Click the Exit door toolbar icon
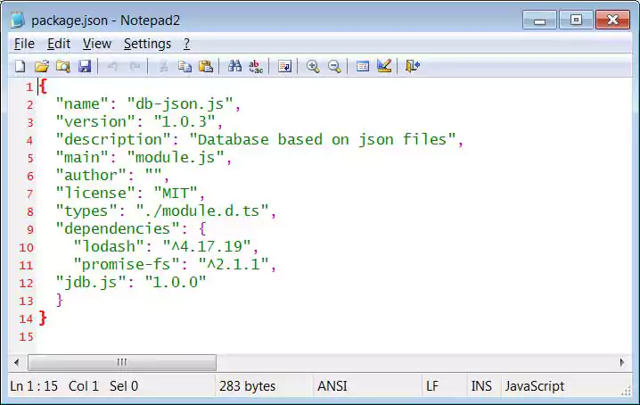 [412, 66]
